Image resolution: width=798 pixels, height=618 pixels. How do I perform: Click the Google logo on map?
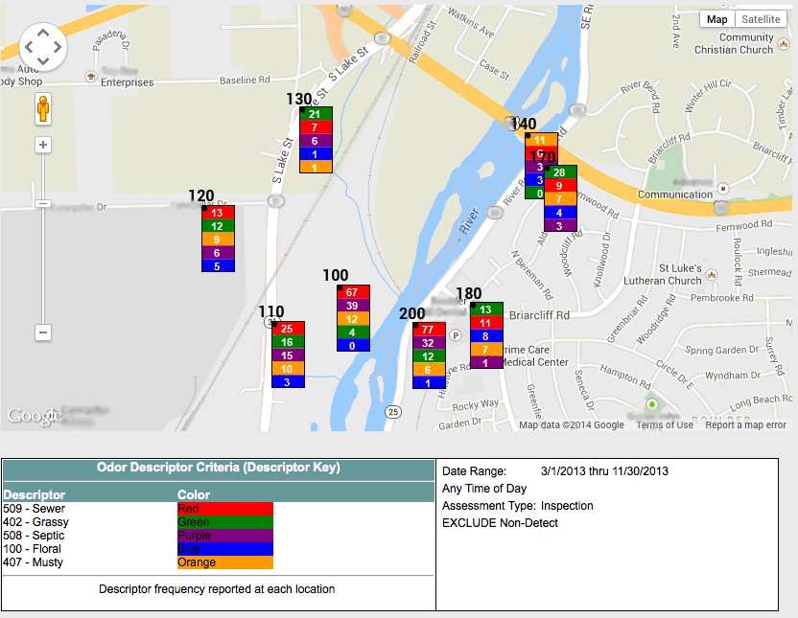click(33, 416)
